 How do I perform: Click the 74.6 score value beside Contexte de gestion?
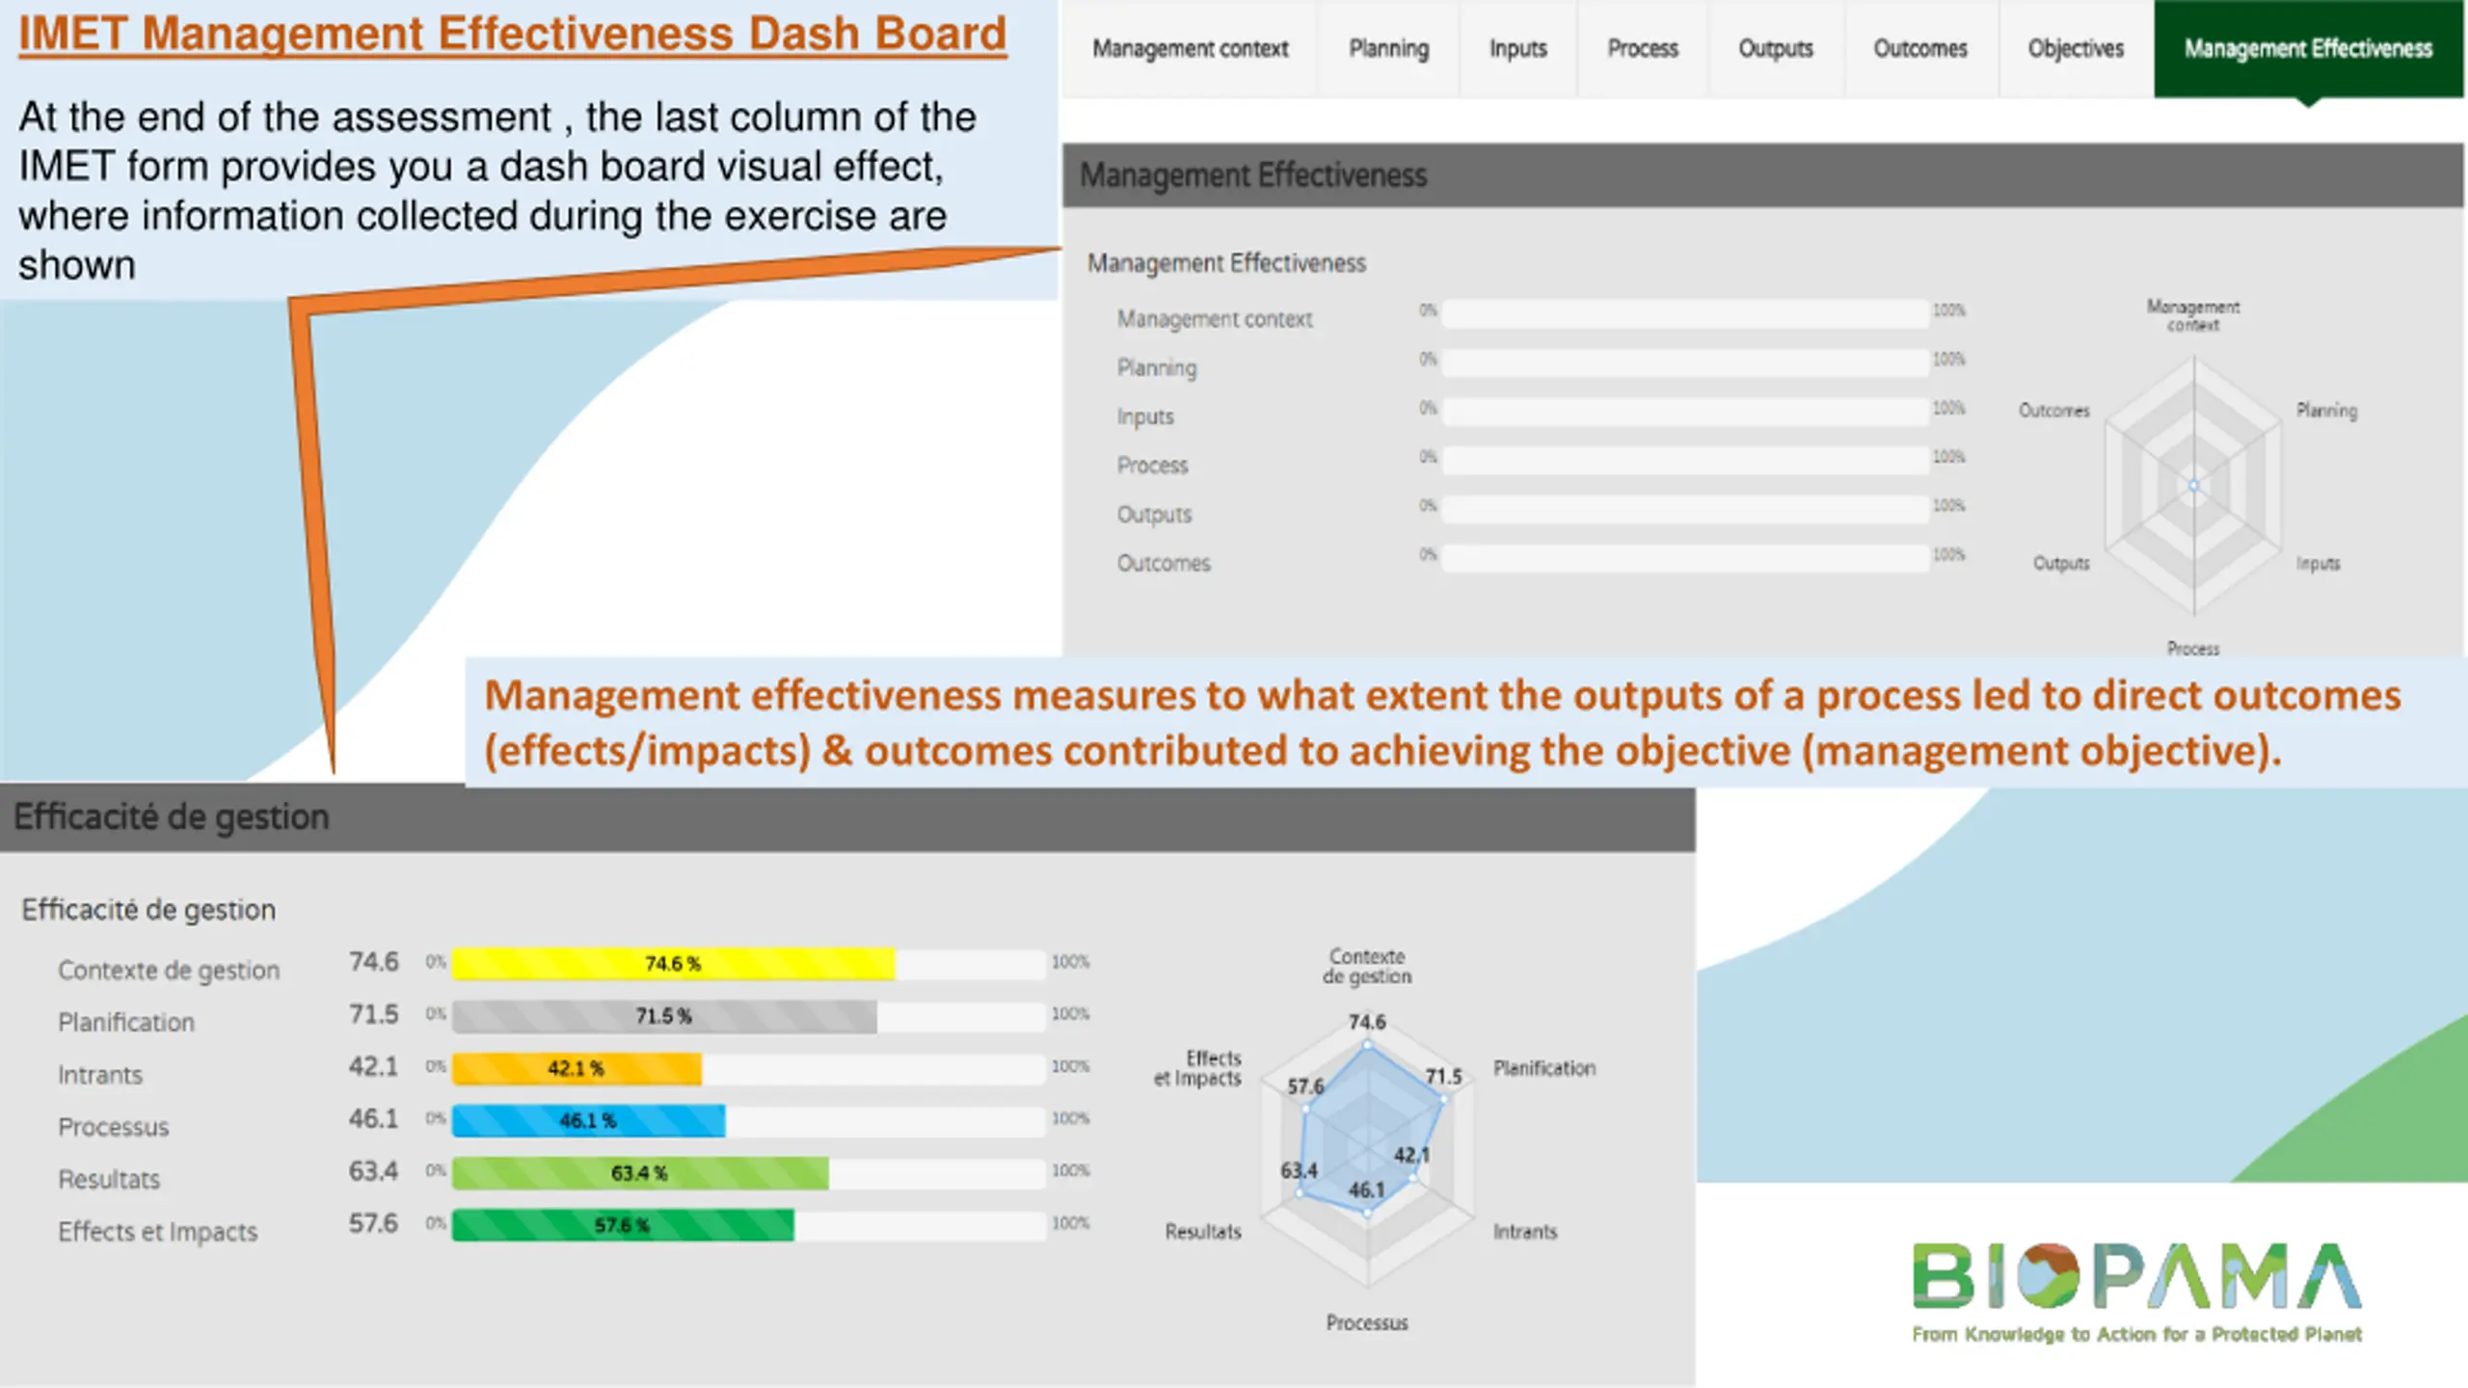click(373, 962)
